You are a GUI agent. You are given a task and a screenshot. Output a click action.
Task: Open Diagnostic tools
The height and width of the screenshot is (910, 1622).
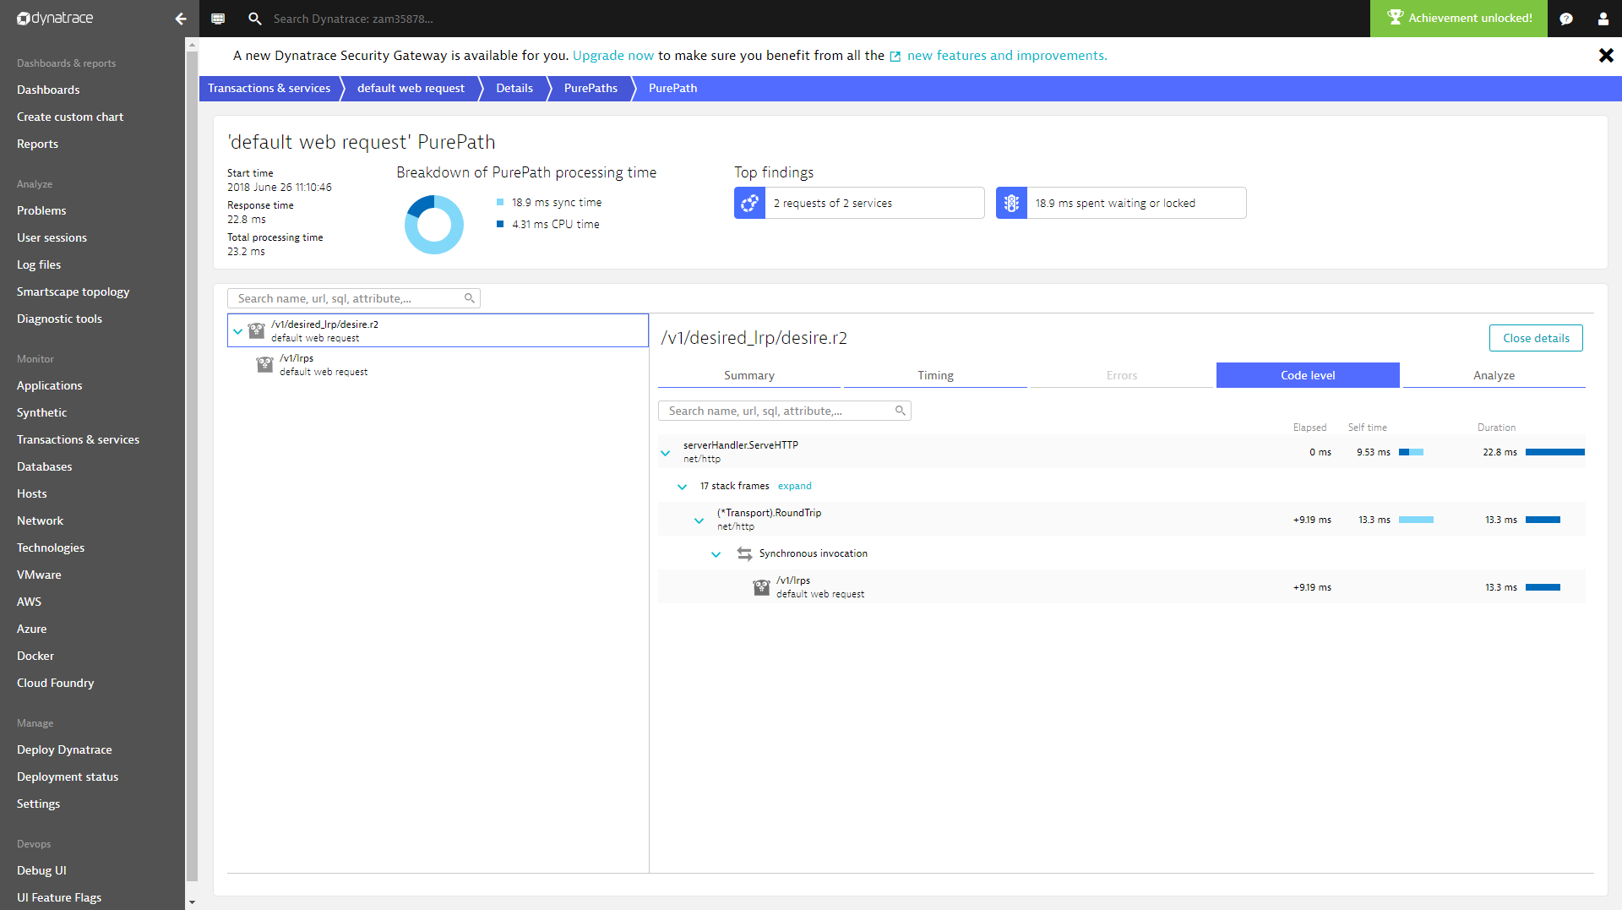pyautogui.click(x=59, y=319)
